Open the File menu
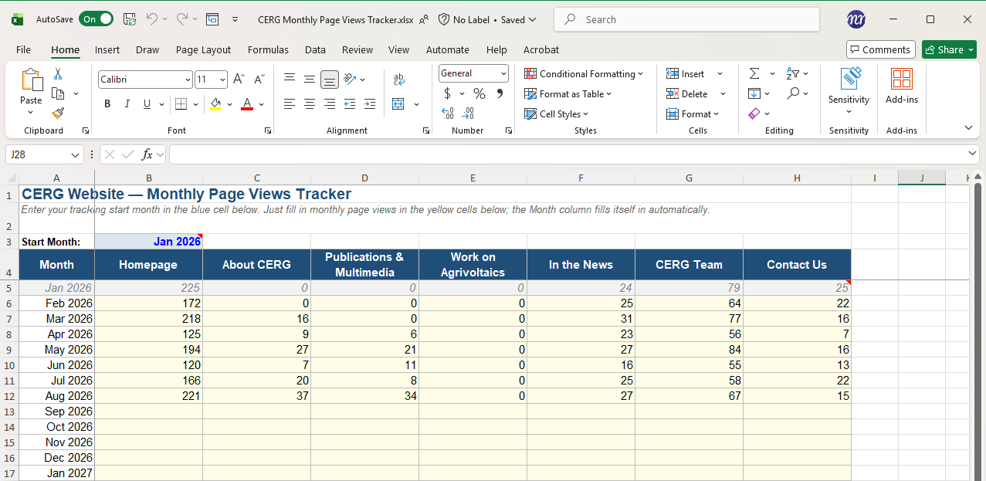This screenshot has height=481, width=986. [23, 49]
